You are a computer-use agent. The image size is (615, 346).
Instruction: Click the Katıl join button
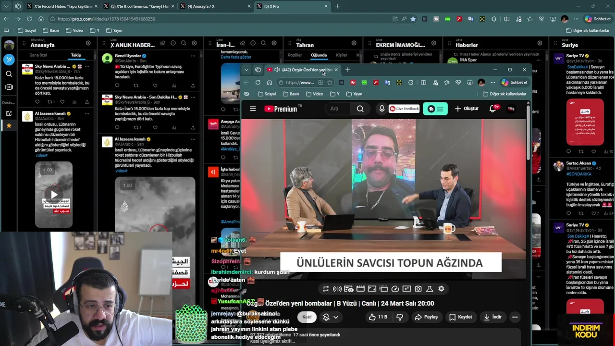307,317
